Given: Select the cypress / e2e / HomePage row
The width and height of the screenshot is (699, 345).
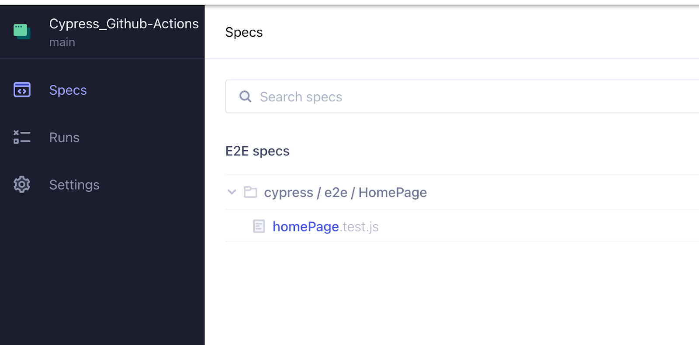Looking at the screenshot, I should point(345,192).
